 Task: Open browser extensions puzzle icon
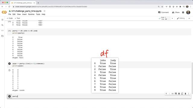(x=180, y=7)
